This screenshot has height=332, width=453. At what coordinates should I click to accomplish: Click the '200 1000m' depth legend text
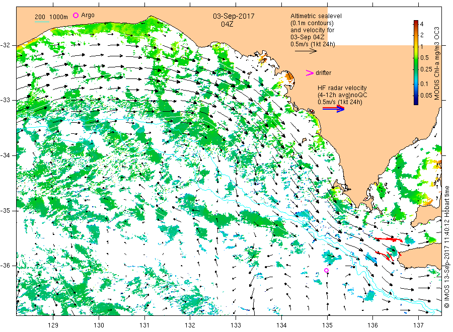[51, 17]
